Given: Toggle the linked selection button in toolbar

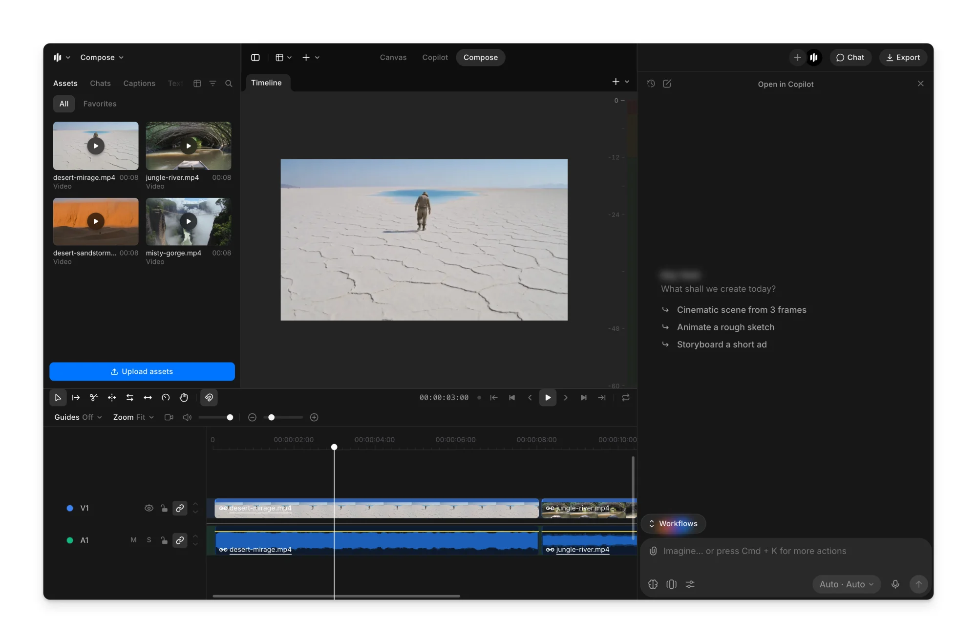Looking at the screenshot, I should coord(209,398).
